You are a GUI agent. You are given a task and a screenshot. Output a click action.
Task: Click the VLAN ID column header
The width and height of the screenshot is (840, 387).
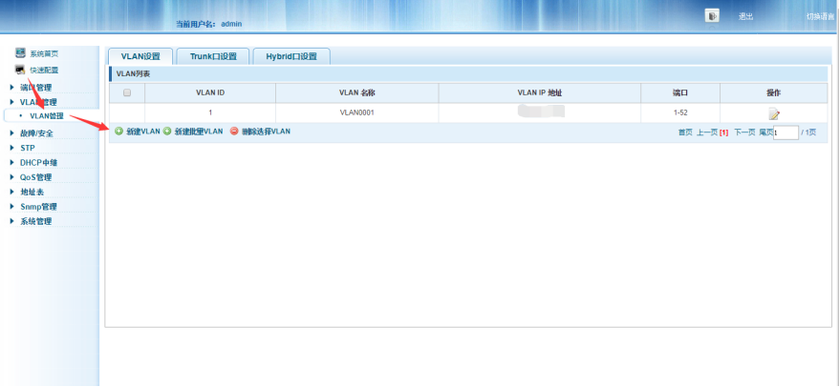click(210, 93)
